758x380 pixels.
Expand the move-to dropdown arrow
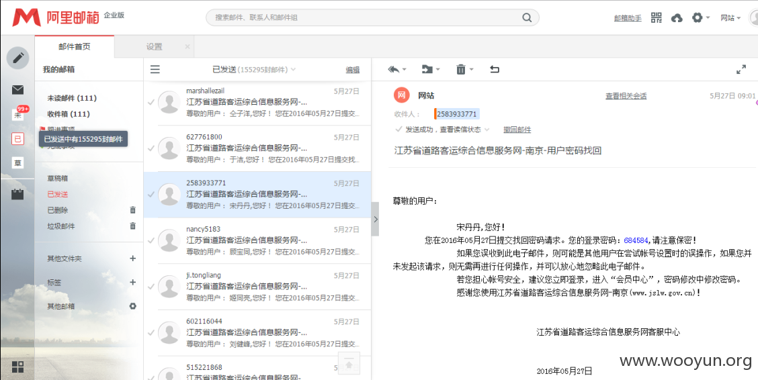tap(437, 70)
